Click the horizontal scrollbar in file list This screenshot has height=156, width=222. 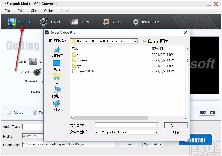111,118
